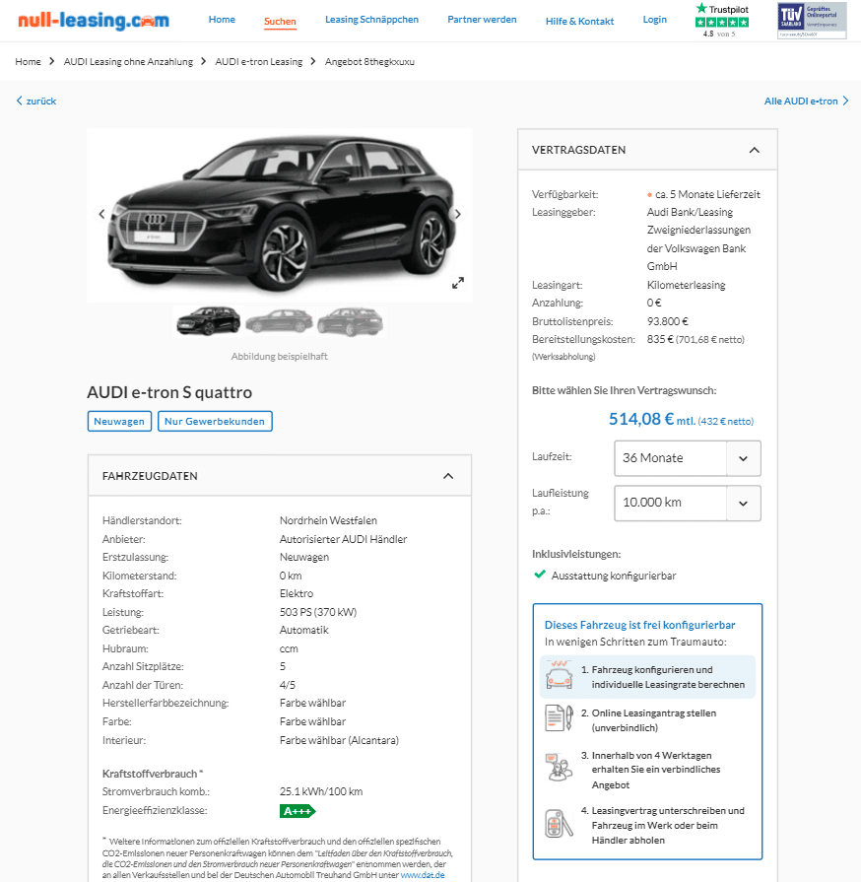Open AUDI e-tron Leasing breadcrumb

[x=259, y=61]
